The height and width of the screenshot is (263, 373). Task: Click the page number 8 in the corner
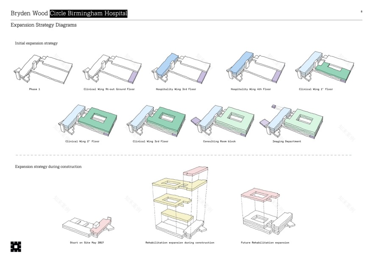coord(361,11)
